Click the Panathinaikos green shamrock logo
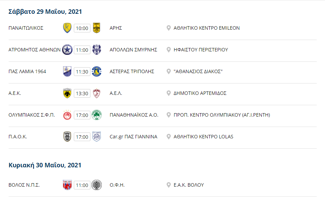 coord(97,115)
